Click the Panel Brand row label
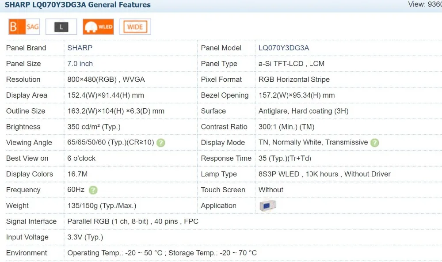442x262 pixels. pos(26,48)
